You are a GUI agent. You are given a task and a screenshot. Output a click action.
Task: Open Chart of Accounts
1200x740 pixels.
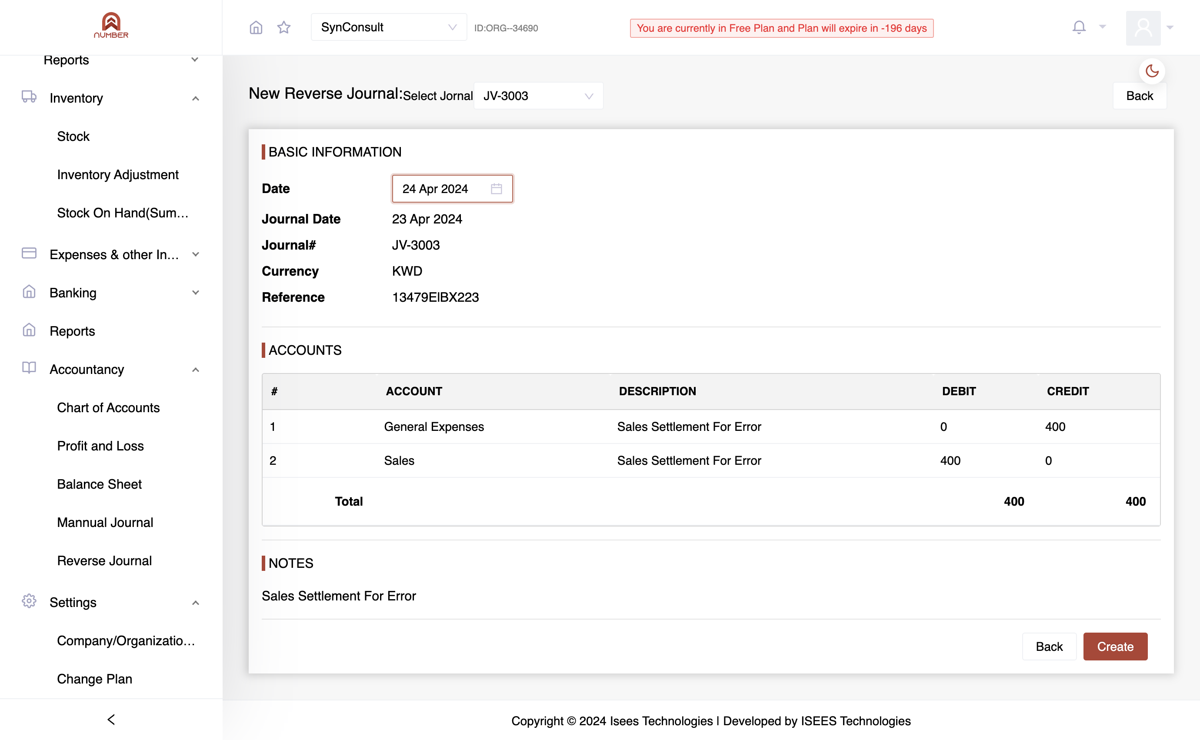(108, 408)
